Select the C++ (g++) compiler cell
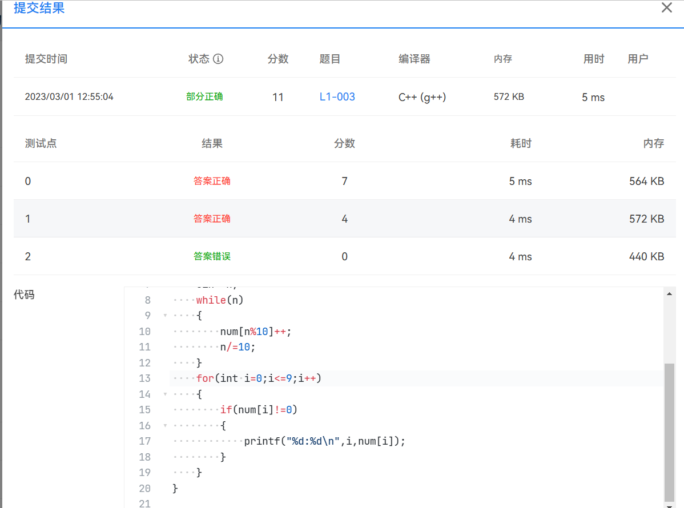Screen dimensions: 684x508 tap(423, 96)
